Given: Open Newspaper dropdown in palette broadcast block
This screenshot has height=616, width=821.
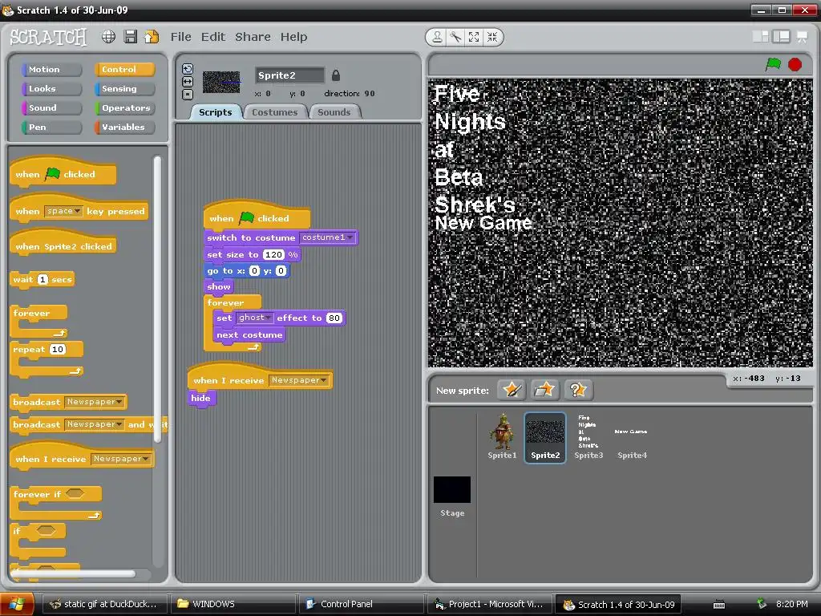Looking at the screenshot, I should 95,402.
